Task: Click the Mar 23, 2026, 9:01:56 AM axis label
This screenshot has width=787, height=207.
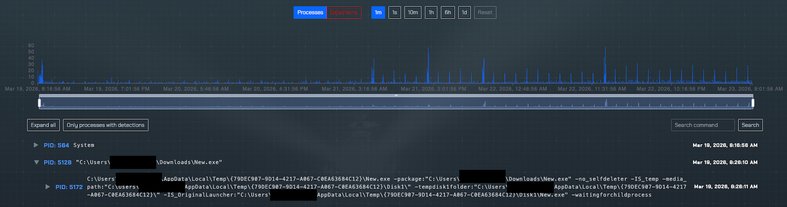Action: (750, 89)
